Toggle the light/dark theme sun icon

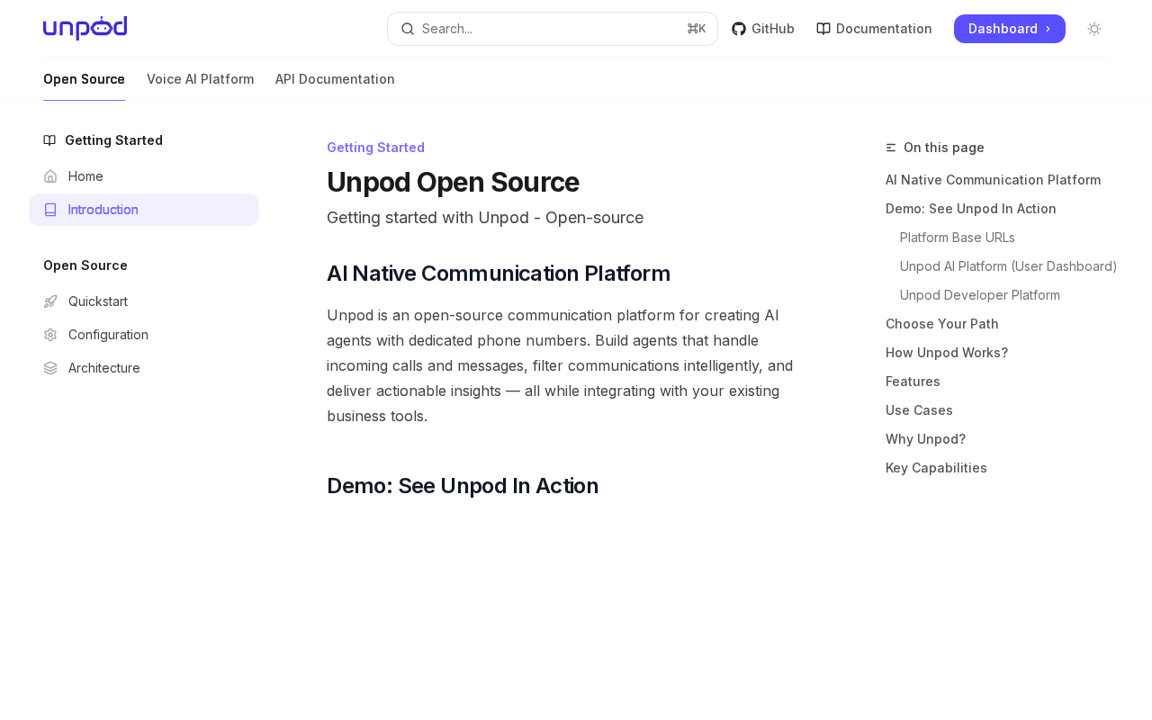pos(1094,29)
